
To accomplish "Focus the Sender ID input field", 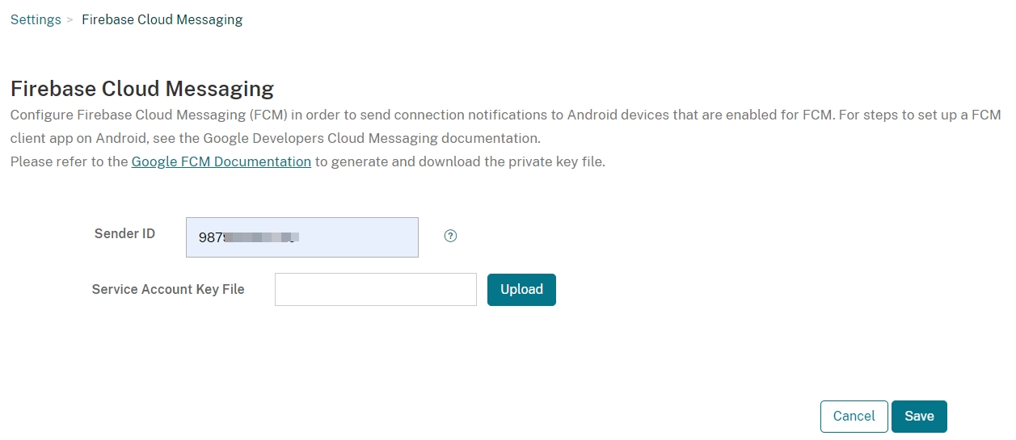I will (x=356, y=237).
